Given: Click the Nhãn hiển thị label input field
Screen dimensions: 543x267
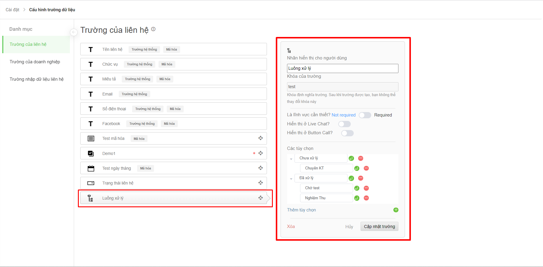Looking at the screenshot, I should [342, 68].
